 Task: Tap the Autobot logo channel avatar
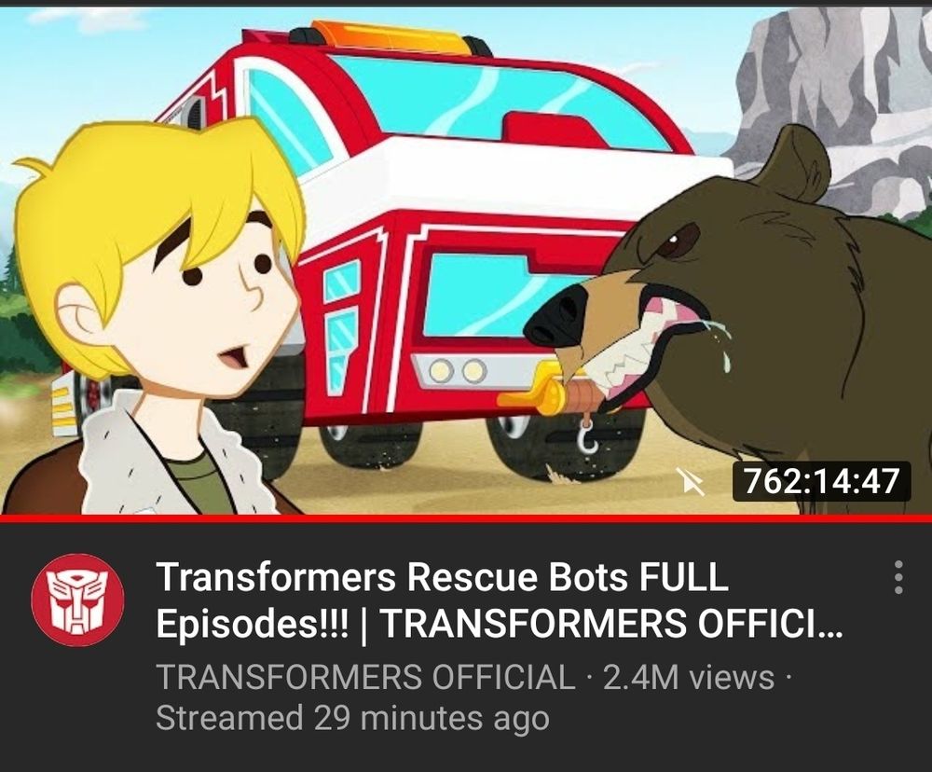tap(77, 600)
